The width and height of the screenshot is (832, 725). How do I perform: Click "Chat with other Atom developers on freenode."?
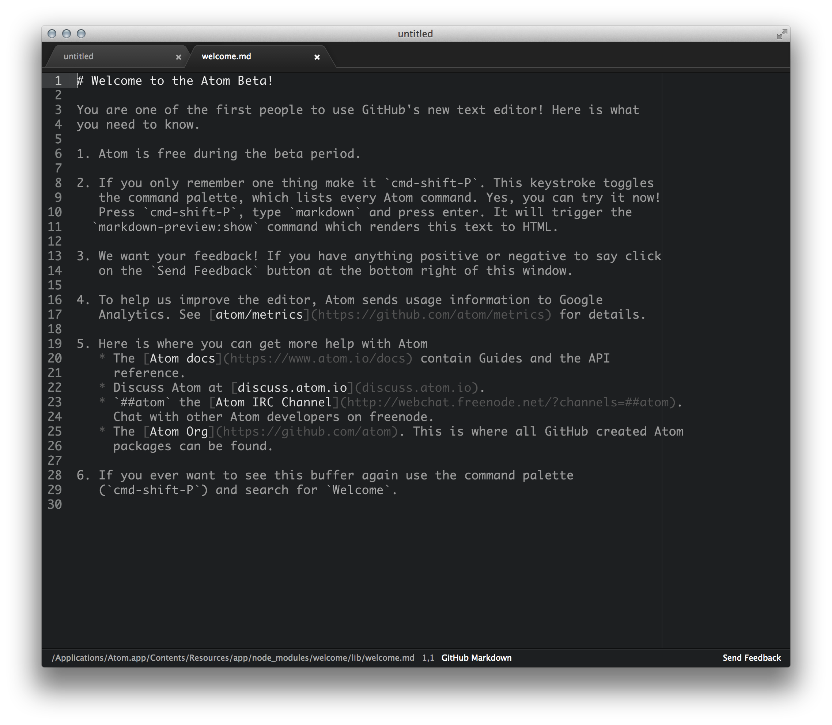(273, 416)
